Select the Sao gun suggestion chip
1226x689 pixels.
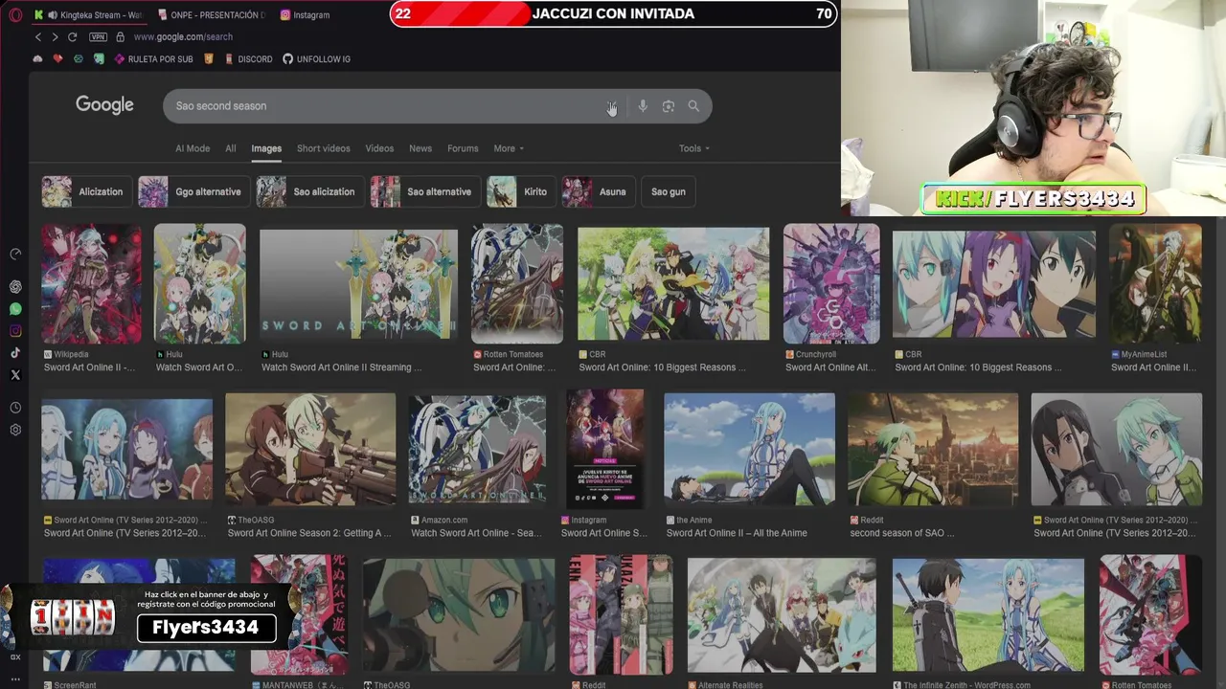(669, 191)
